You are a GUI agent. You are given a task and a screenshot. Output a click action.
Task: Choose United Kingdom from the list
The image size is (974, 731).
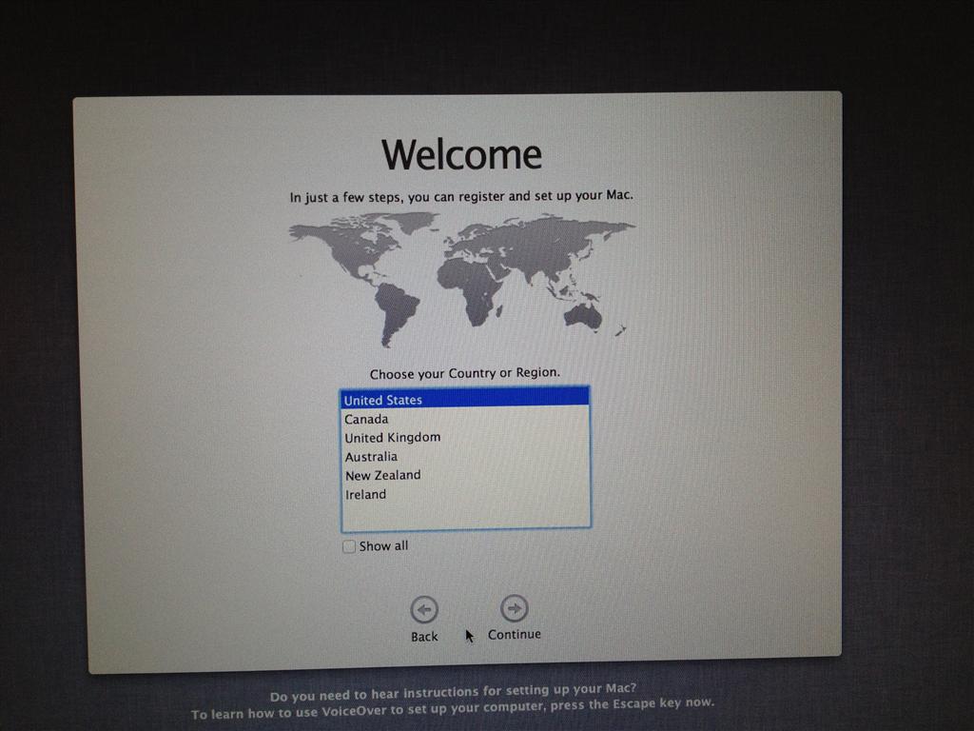pos(464,438)
